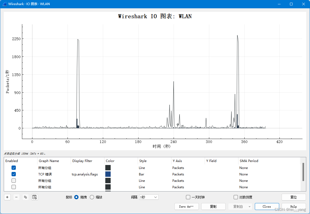Click the None SMA Period cell in the TCP 错误 row
Screen dimensions: 310x214
coord(244,174)
